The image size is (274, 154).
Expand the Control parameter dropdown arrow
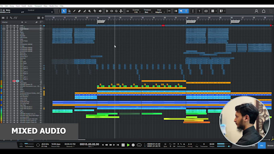[x=52, y=12]
